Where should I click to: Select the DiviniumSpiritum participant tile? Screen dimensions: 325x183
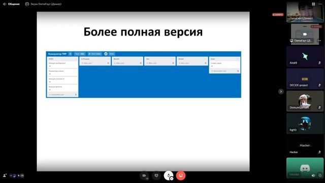[x=305, y=101]
